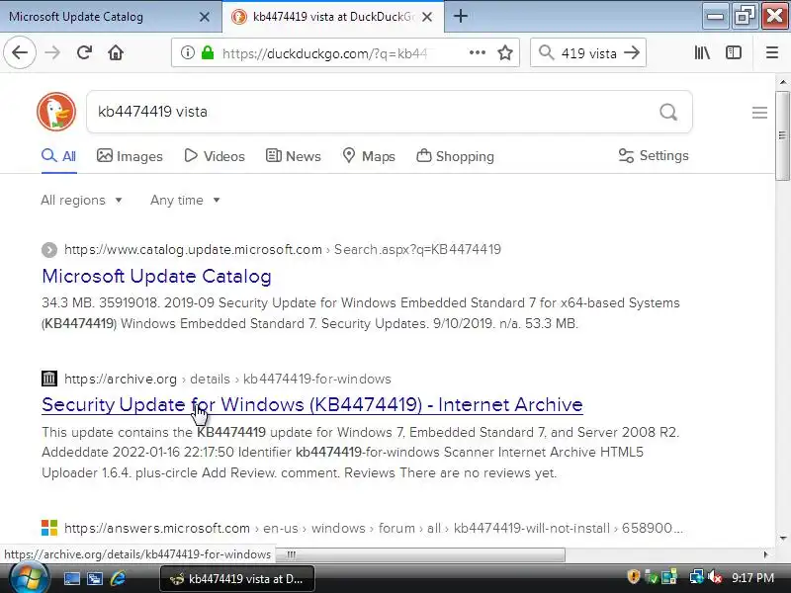Run search with DuckDuckGo magnifier button
Image resolution: width=791 pixels, height=593 pixels.
tap(668, 112)
